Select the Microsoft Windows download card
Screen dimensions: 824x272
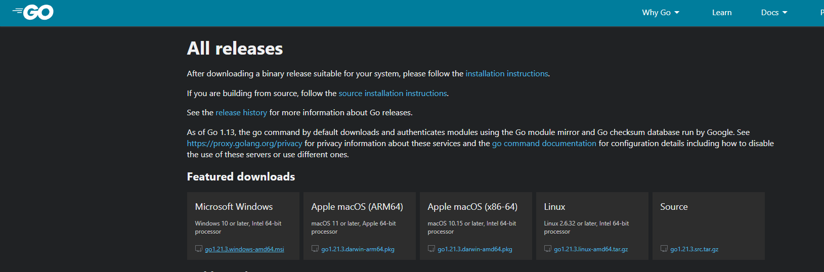click(x=243, y=226)
